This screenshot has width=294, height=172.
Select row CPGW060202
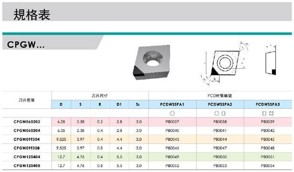click(147, 122)
